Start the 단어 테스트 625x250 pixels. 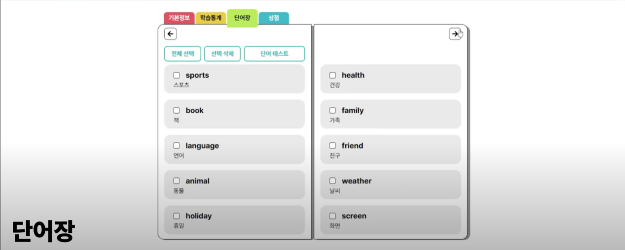[x=274, y=54]
